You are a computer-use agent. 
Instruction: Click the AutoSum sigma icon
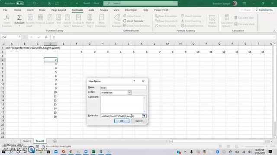click(19, 18)
